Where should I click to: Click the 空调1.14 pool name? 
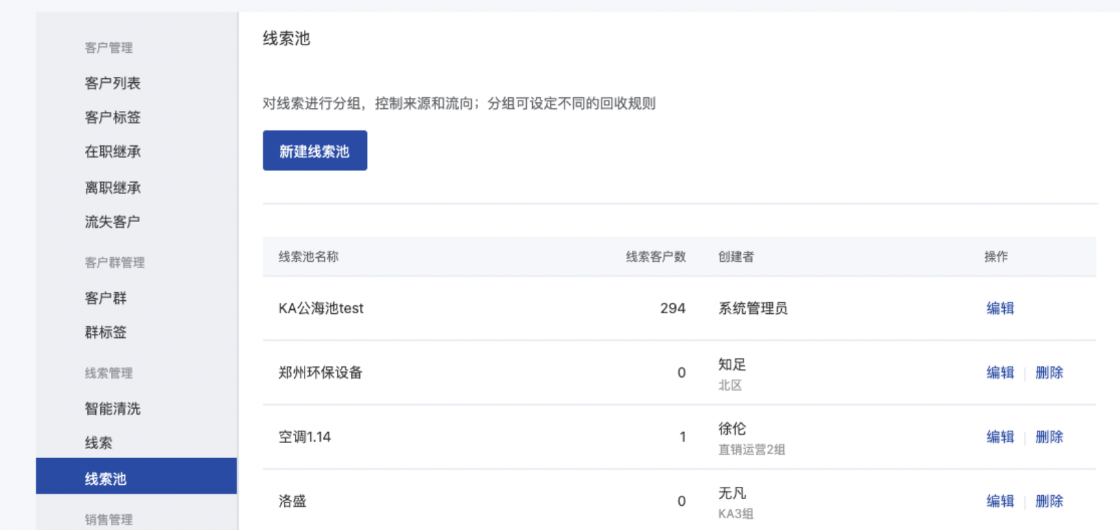tap(305, 437)
